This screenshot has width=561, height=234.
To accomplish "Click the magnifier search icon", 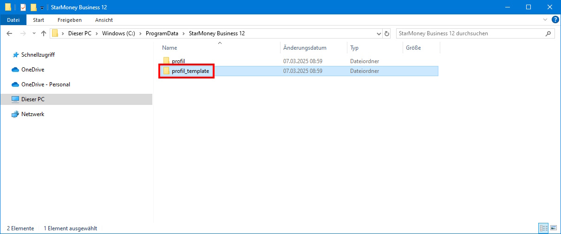I will click(x=548, y=33).
